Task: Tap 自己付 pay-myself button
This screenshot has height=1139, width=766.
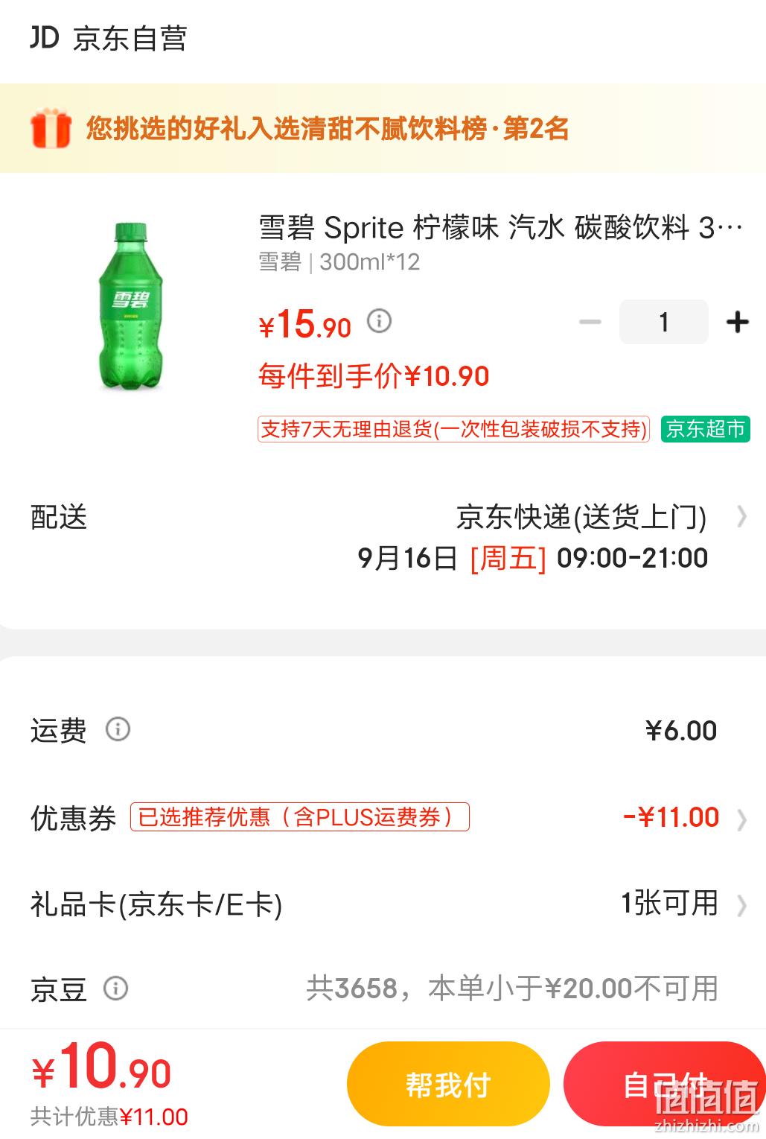Action: pyautogui.click(x=665, y=1084)
